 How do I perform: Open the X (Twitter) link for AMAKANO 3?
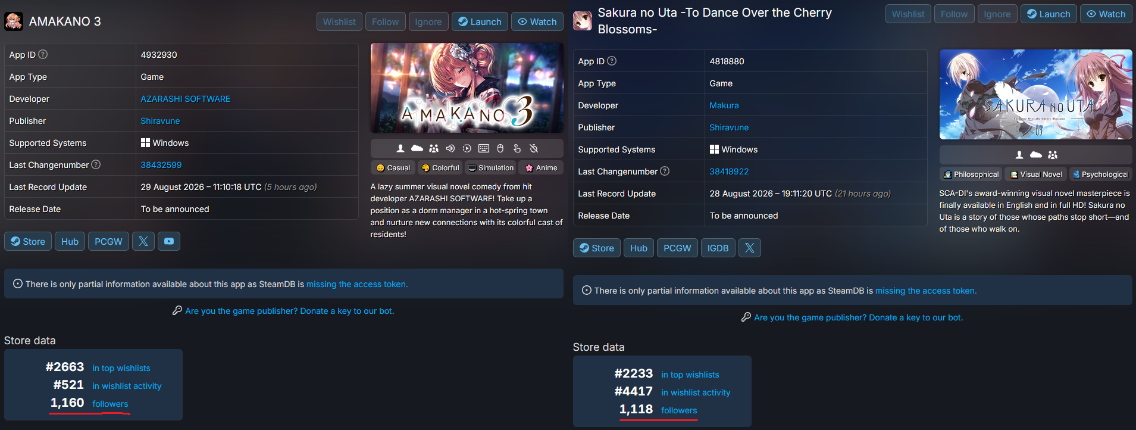[x=143, y=241]
